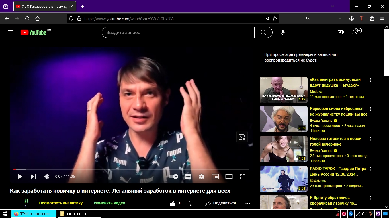View site security padlock info
The height and width of the screenshot is (218, 389).
tap(79, 18)
